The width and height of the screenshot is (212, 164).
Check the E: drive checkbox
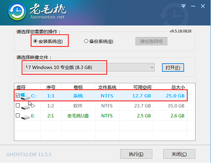(x=18, y=115)
